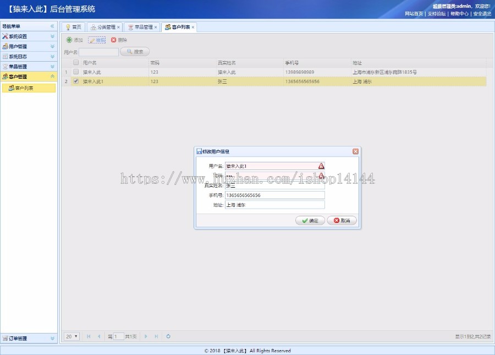Switch to the 菜品管理 tab
This screenshot has width=495, height=355.
pos(141,27)
